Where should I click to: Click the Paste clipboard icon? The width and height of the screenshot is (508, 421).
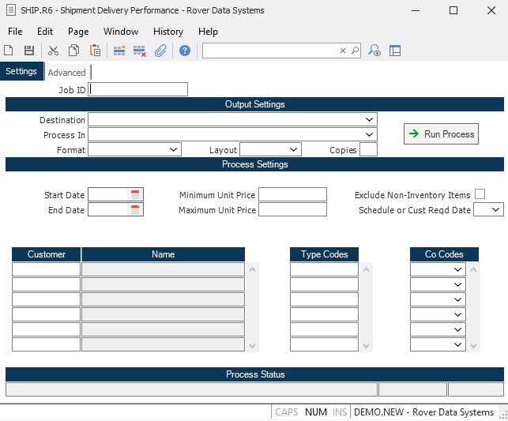pyautogui.click(x=95, y=51)
